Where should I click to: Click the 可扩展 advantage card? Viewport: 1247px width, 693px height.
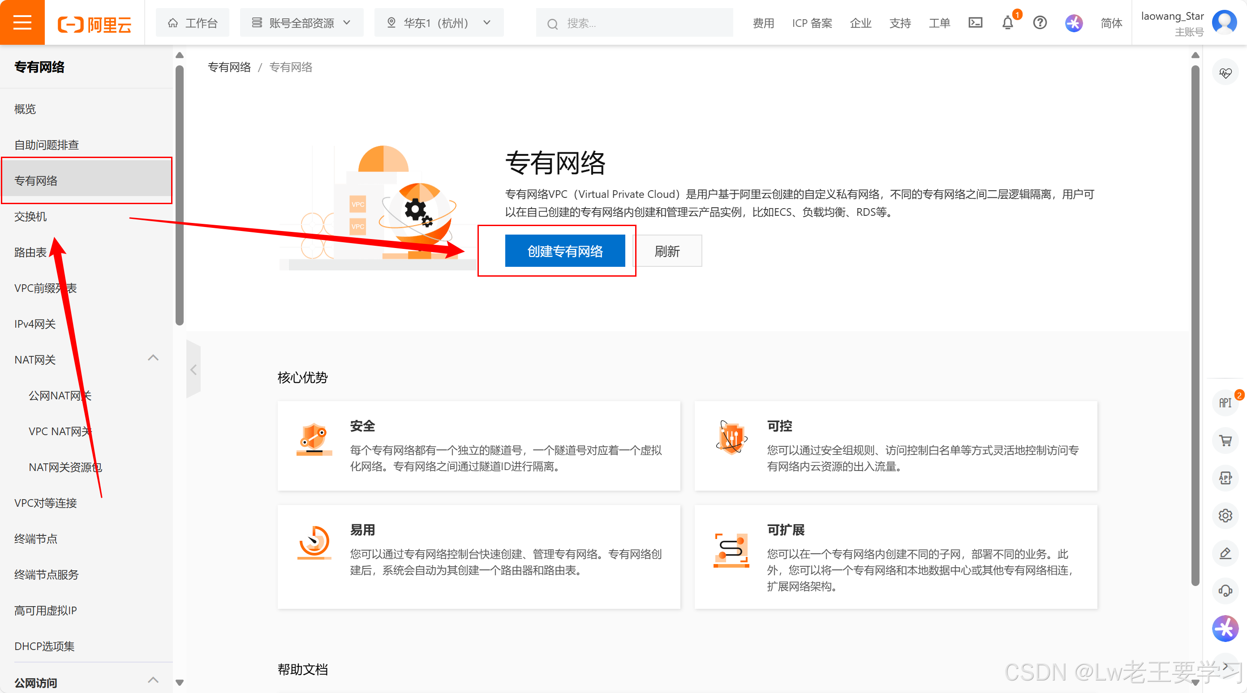895,556
